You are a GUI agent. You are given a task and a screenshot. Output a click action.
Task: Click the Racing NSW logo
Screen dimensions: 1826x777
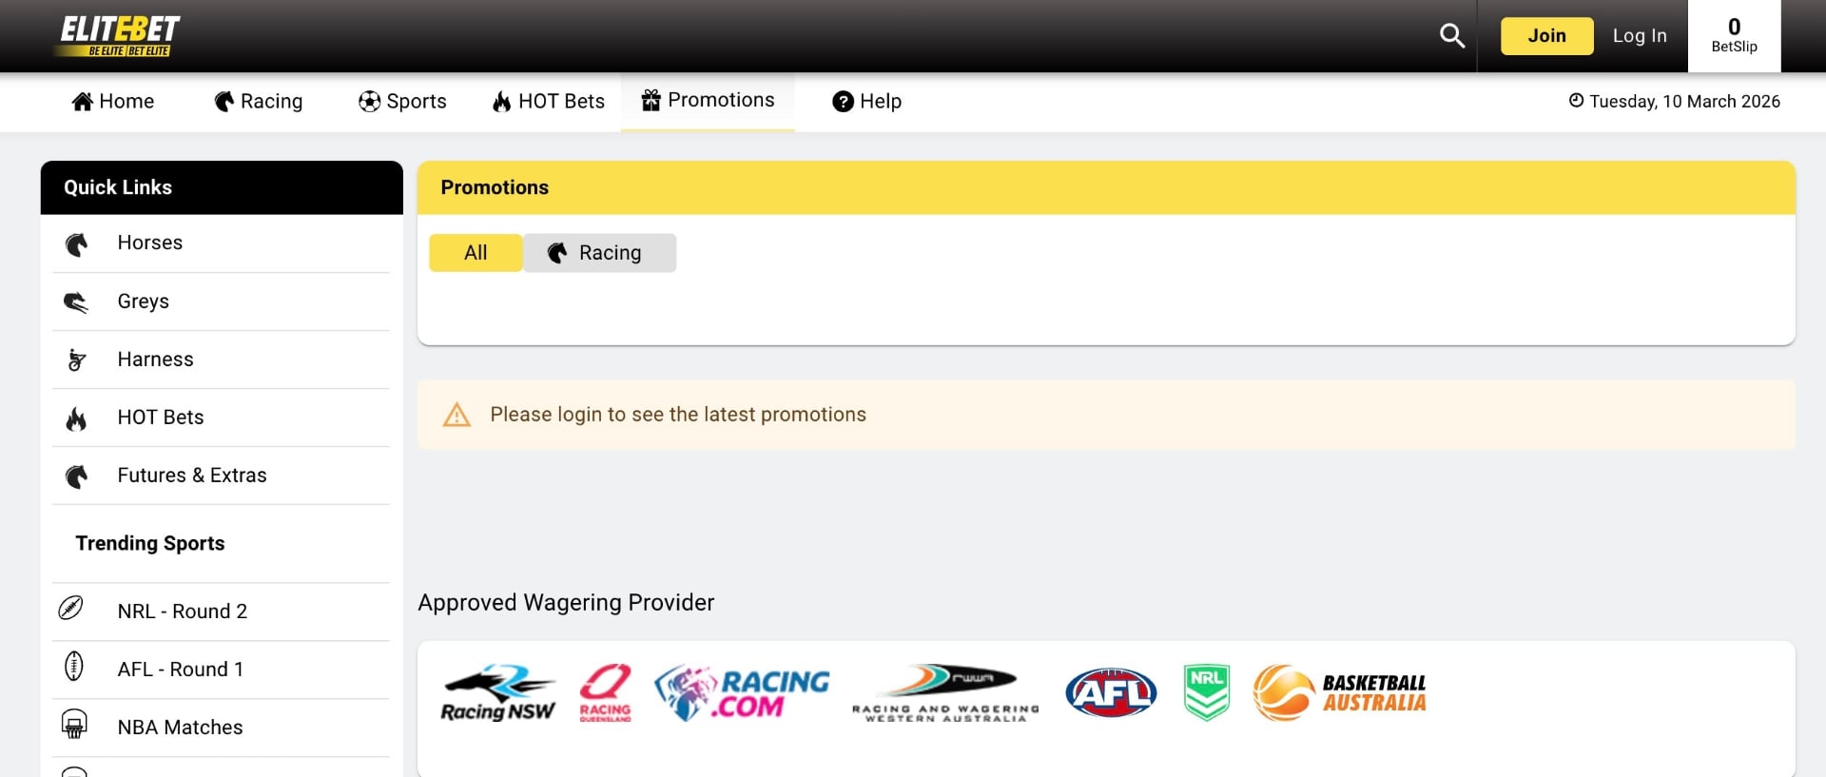(497, 693)
